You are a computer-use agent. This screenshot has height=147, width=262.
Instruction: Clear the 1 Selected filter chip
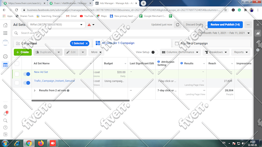coord(87,43)
